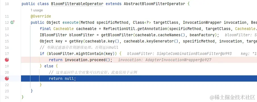Click the Chinese comment on line 20
This screenshot has height=102, width=257.
coord(93,72)
